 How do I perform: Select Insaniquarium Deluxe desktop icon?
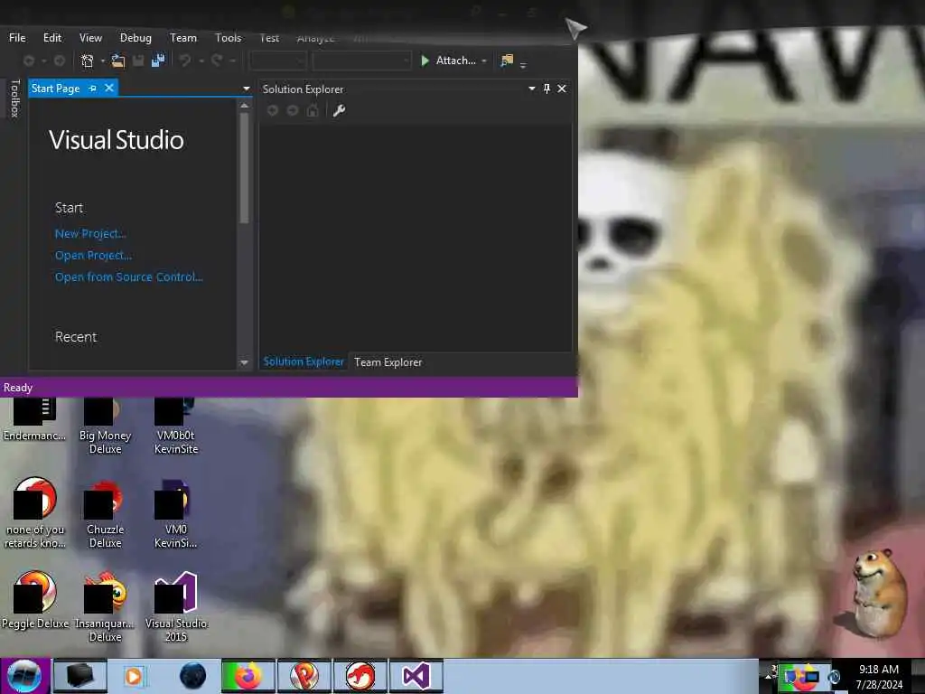[x=105, y=606]
